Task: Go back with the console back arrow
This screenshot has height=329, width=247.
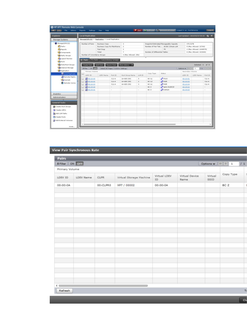Action: [x=54, y=30]
